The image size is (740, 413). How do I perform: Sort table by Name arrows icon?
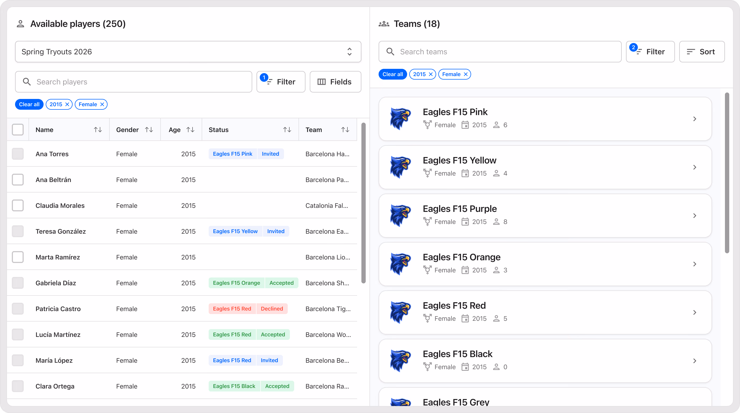click(98, 130)
